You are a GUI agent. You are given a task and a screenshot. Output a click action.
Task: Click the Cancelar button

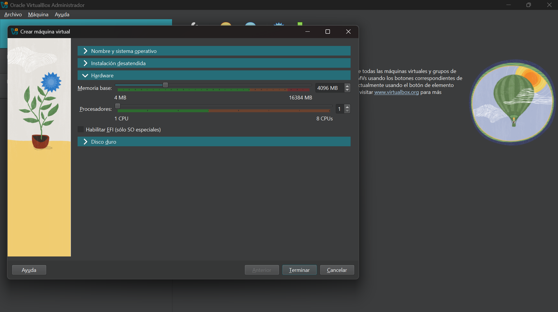pos(337,270)
